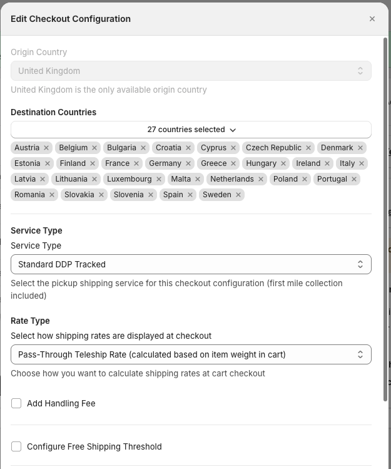This screenshot has width=391, height=469.
Task: Click the Add Handling Fee label
Action: point(61,403)
